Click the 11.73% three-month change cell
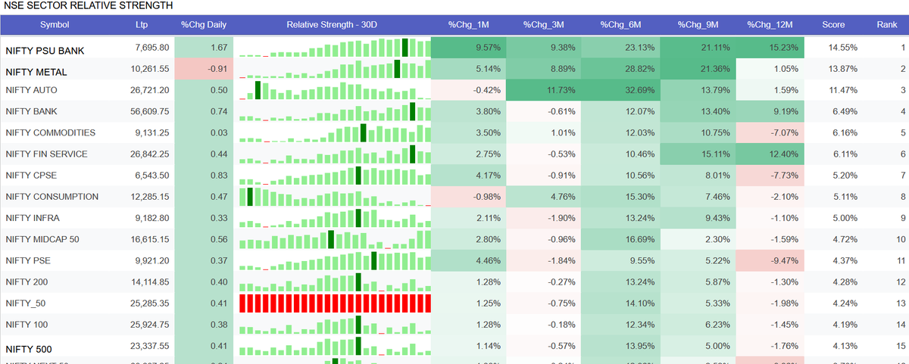Screen dimensions: 909x364 [544, 90]
